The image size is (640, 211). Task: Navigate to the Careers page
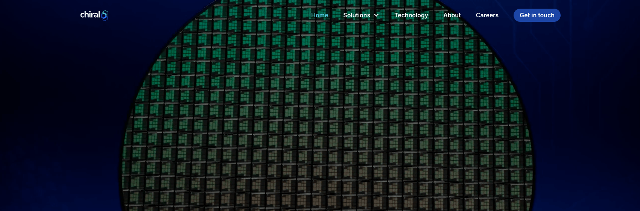coord(487,15)
